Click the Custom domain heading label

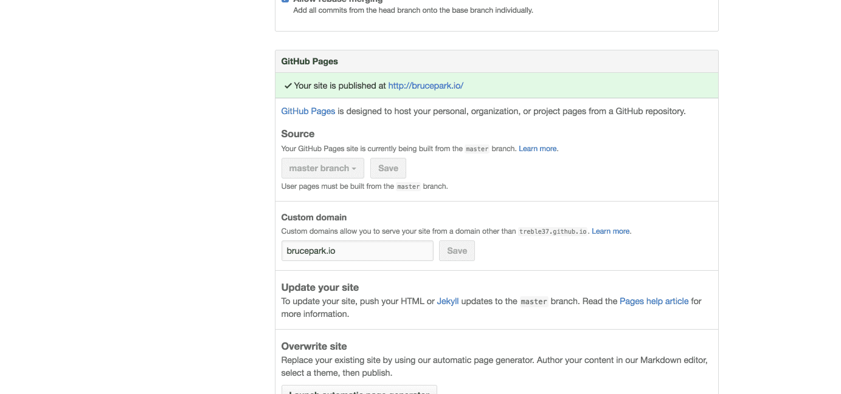click(x=314, y=217)
